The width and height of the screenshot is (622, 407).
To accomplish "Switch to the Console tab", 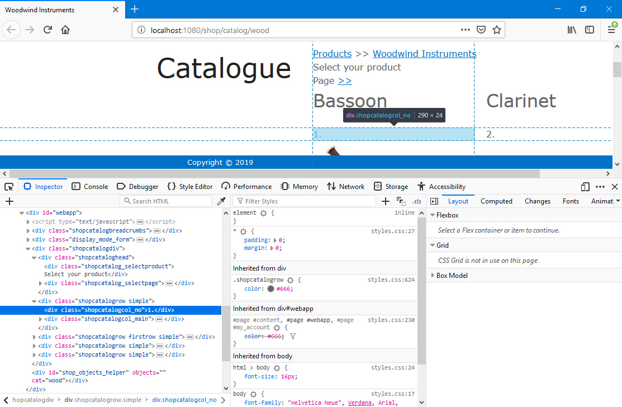I will tap(89, 187).
